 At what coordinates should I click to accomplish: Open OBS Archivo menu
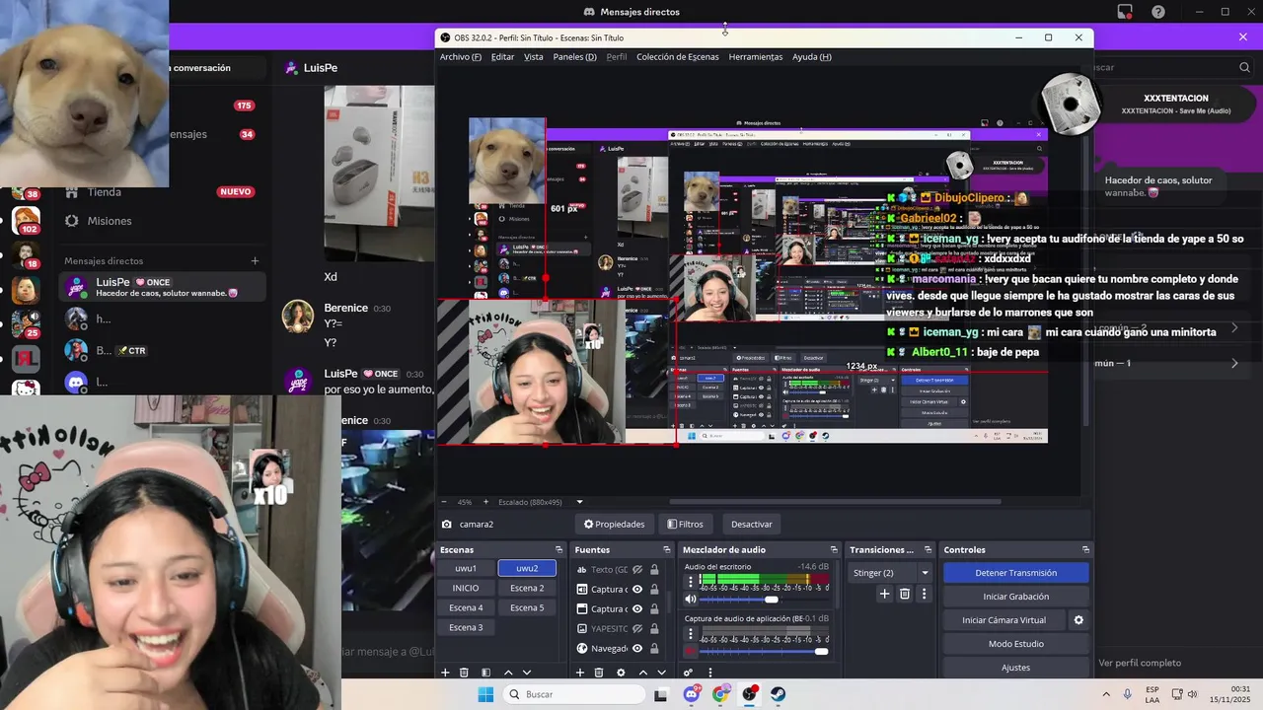coord(461,57)
